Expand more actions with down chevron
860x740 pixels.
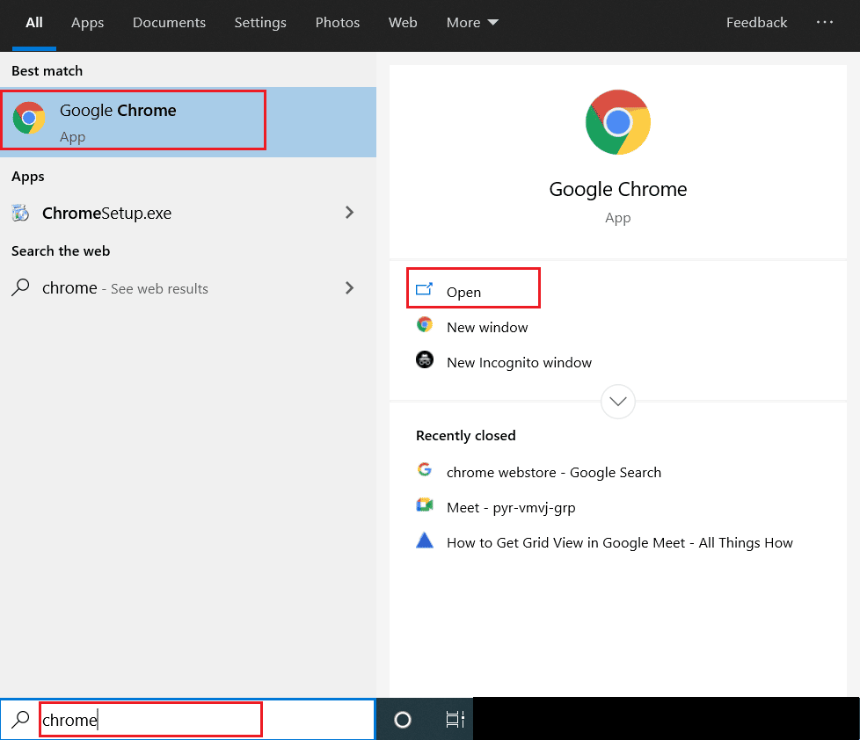(617, 402)
